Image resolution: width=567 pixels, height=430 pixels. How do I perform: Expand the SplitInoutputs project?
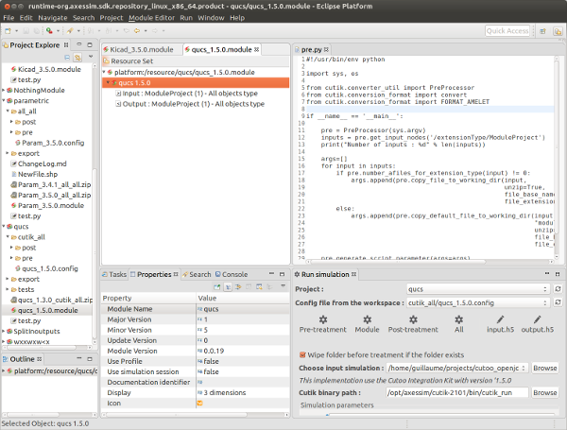[x=3, y=331]
